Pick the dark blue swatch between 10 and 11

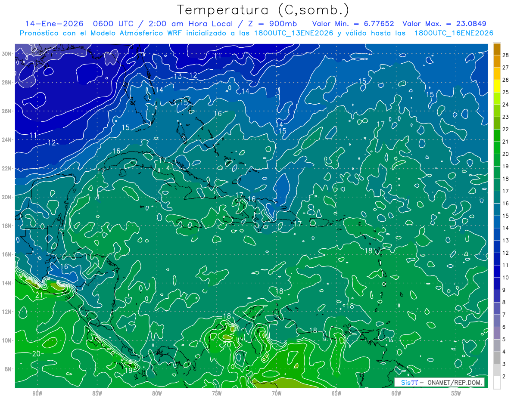click(497, 271)
